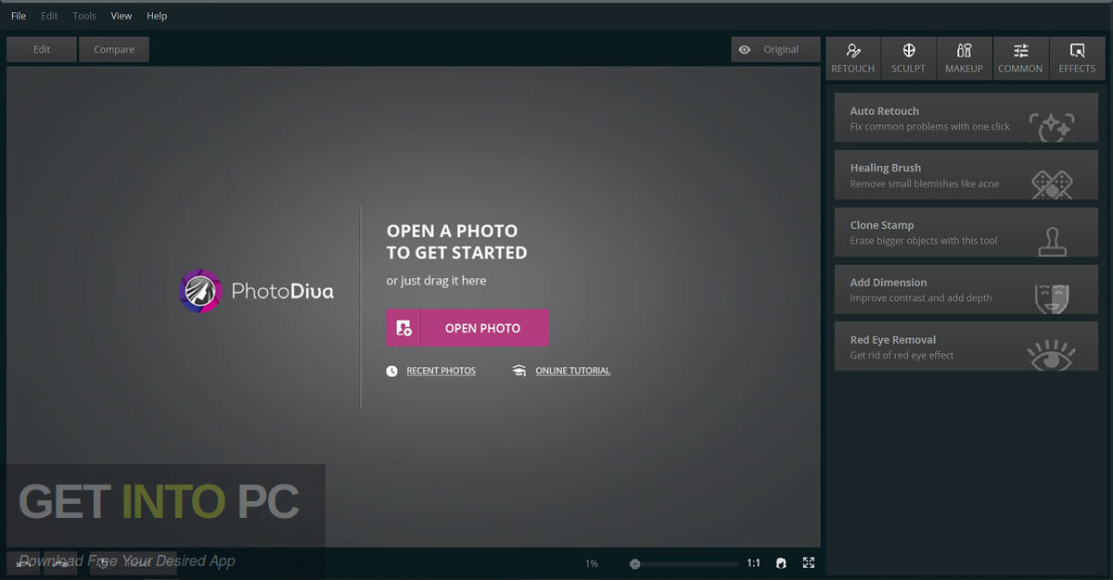The width and height of the screenshot is (1113, 580).
Task: Open the RECENT PHOTOS link
Action: (x=441, y=371)
